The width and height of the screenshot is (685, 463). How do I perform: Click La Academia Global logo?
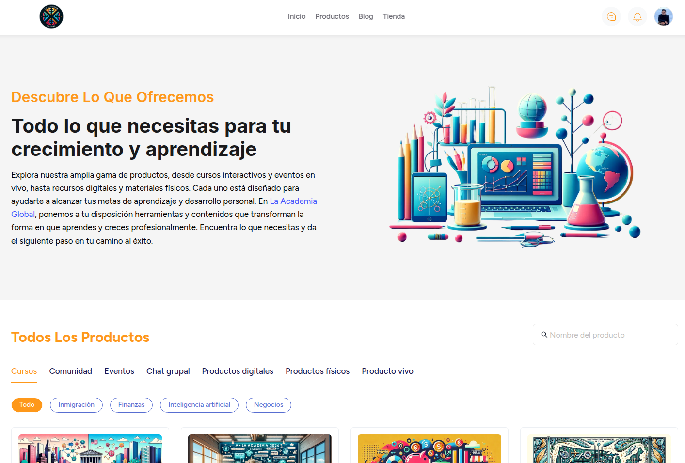[x=51, y=16]
